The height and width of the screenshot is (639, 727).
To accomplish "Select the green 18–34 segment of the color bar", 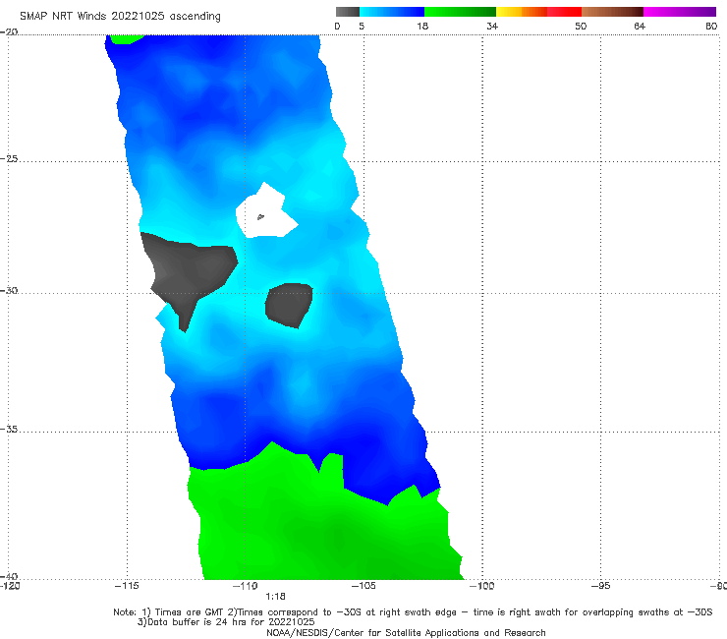I will (x=460, y=12).
